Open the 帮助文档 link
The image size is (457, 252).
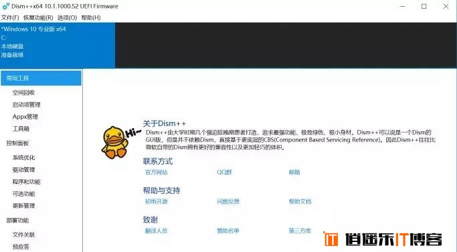300,201
